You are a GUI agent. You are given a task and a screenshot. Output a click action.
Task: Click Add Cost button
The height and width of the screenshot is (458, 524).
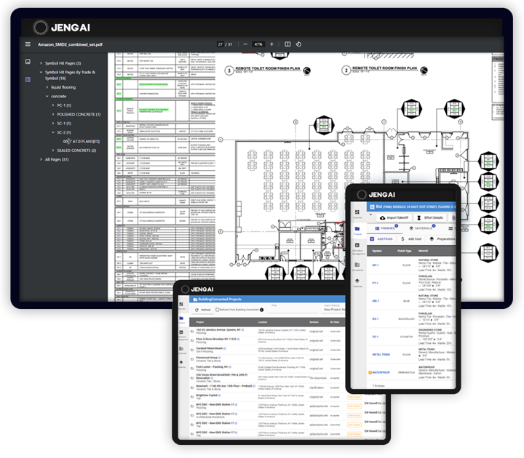pyautogui.click(x=411, y=239)
